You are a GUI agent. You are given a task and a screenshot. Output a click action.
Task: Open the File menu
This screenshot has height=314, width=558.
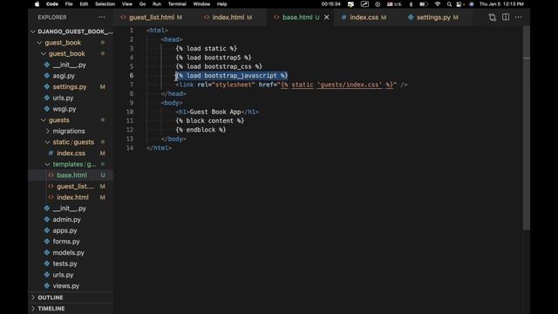[x=69, y=4]
